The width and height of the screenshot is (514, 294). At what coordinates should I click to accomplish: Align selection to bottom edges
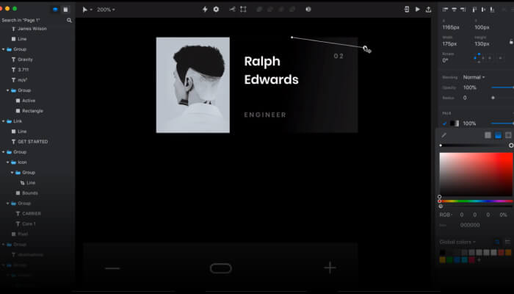(492, 10)
